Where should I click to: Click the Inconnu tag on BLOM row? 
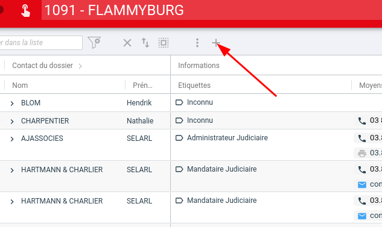tap(200, 102)
